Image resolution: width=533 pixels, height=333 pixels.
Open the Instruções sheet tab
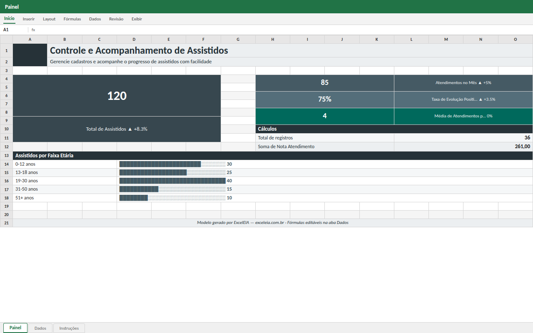(x=69, y=328)
